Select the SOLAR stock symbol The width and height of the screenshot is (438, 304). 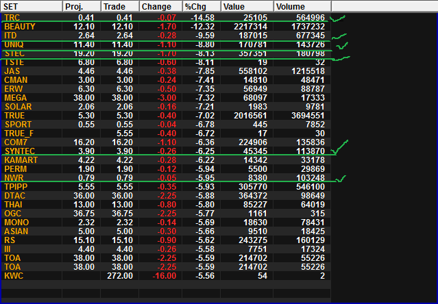coord(18,107)
